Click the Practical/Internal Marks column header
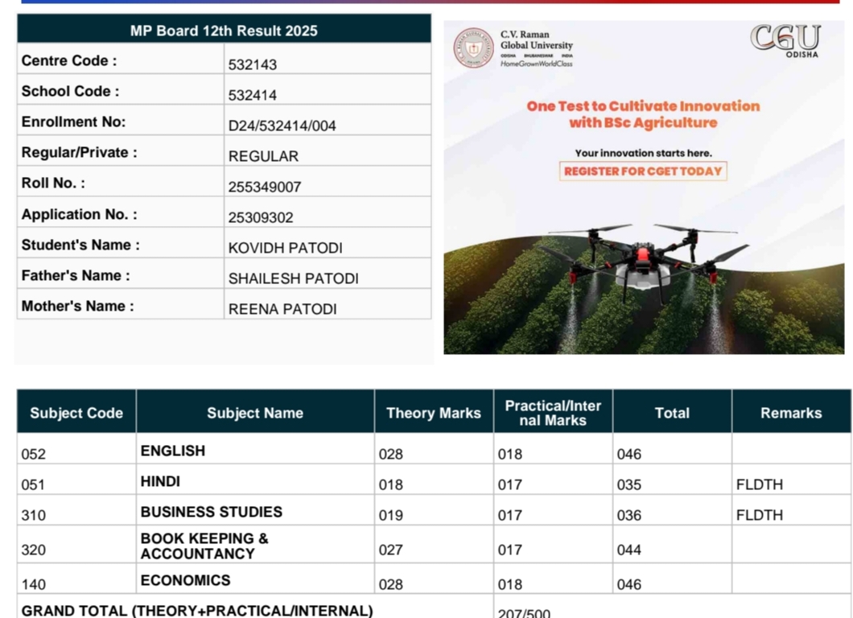Screen dimensions: 853x618 (553, 413)
